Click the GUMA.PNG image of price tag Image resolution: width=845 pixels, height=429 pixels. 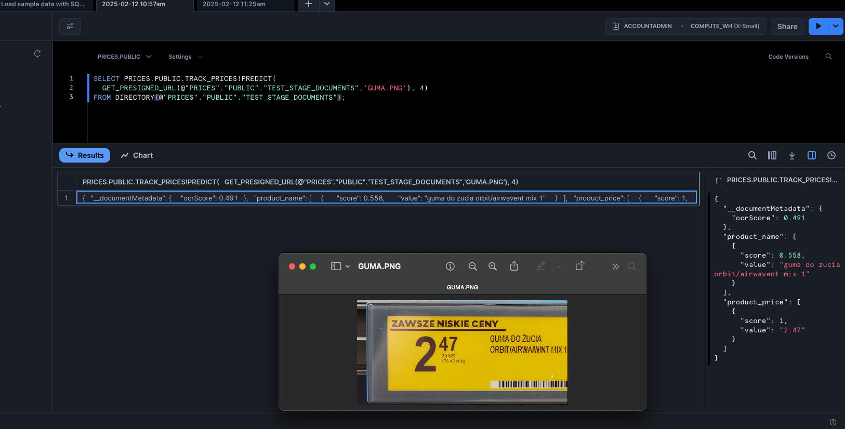462,352
